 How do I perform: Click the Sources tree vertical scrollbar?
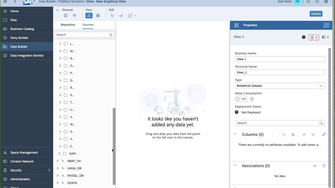pyautogui.click(x=114, y=146)
